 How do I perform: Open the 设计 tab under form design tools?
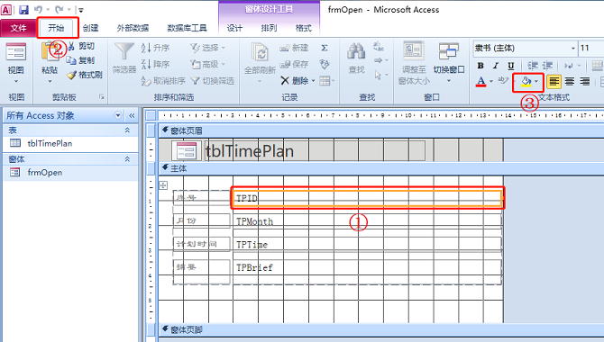(x=234, y=28)
